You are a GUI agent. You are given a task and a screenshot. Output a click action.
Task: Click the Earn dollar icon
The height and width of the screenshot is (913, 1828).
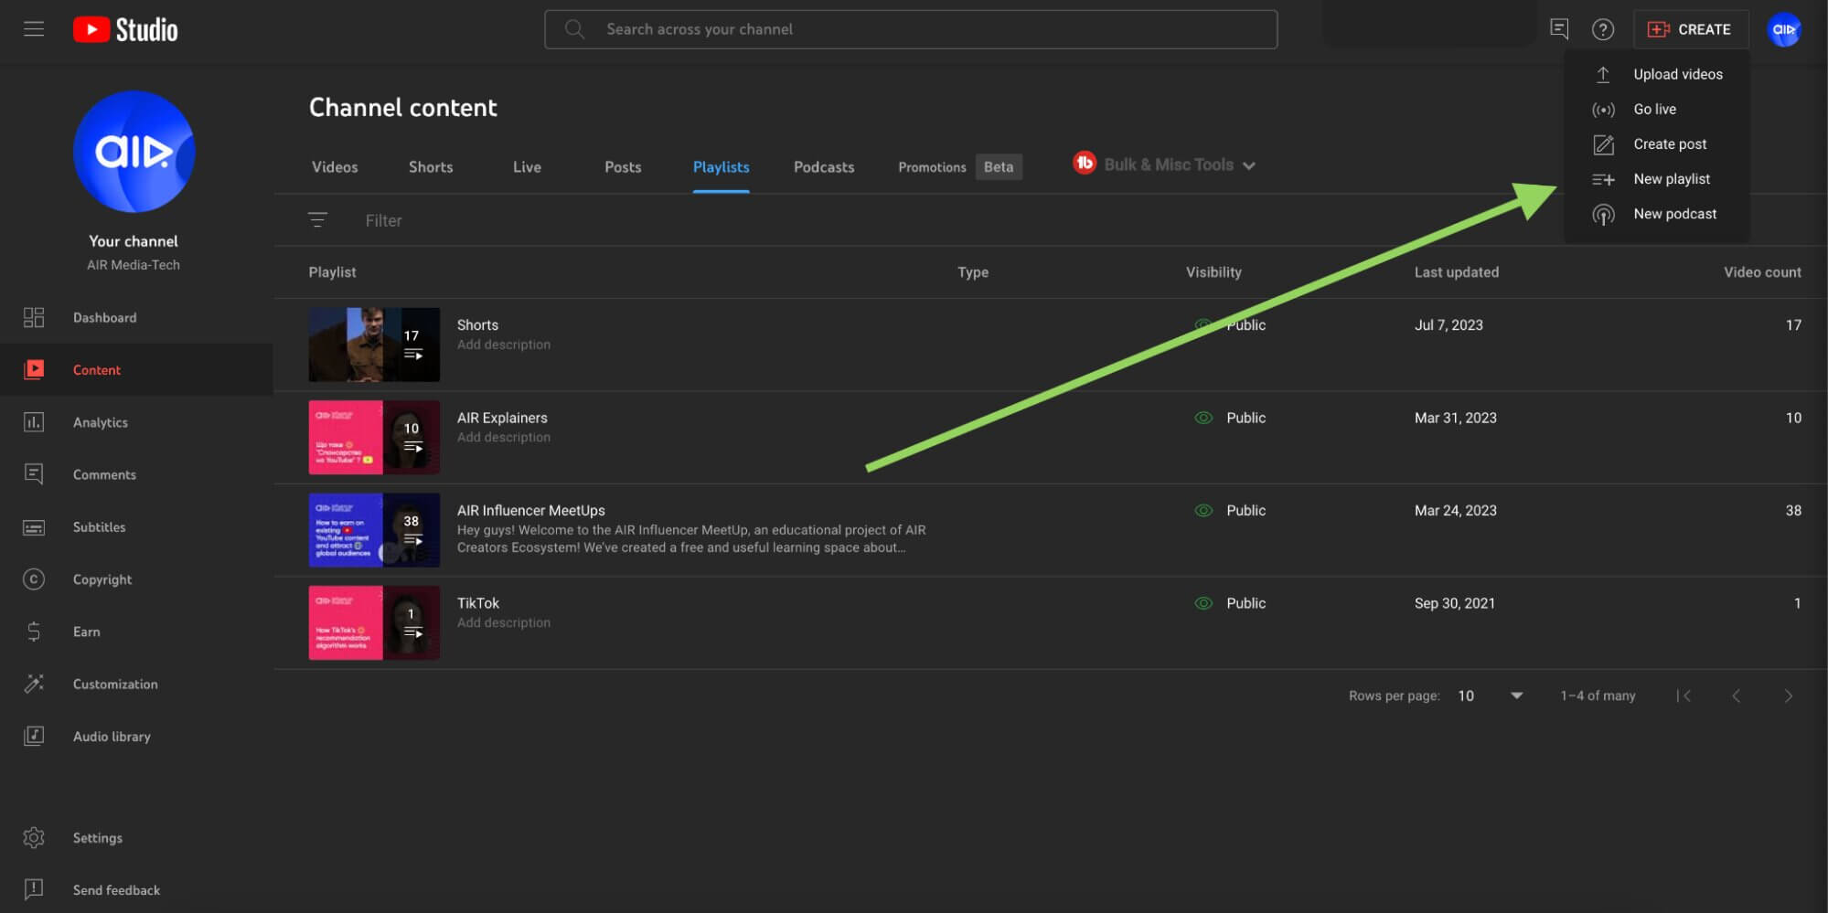(34, 632)
